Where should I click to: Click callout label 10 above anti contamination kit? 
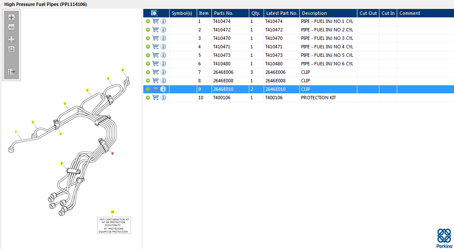pyautogui.click(x=112, y=212)
